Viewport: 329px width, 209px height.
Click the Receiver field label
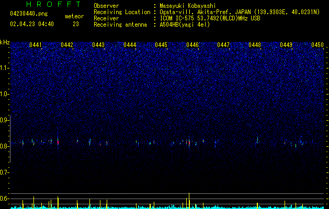(x=106, y=18)
